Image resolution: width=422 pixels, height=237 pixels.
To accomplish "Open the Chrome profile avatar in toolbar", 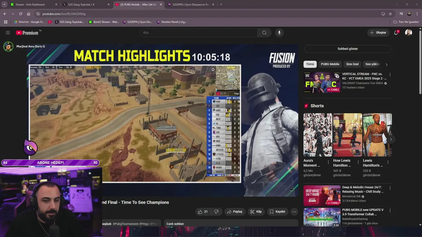I will point(409,14).
